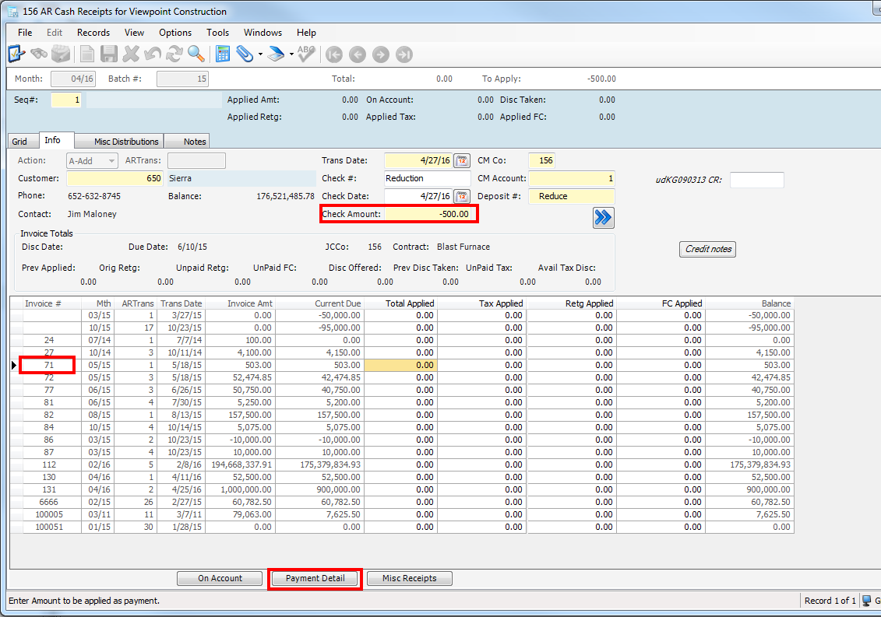Viewport: 881px width, 617px height.
Task: Open the File menu
Action: (x=25, y=33)
